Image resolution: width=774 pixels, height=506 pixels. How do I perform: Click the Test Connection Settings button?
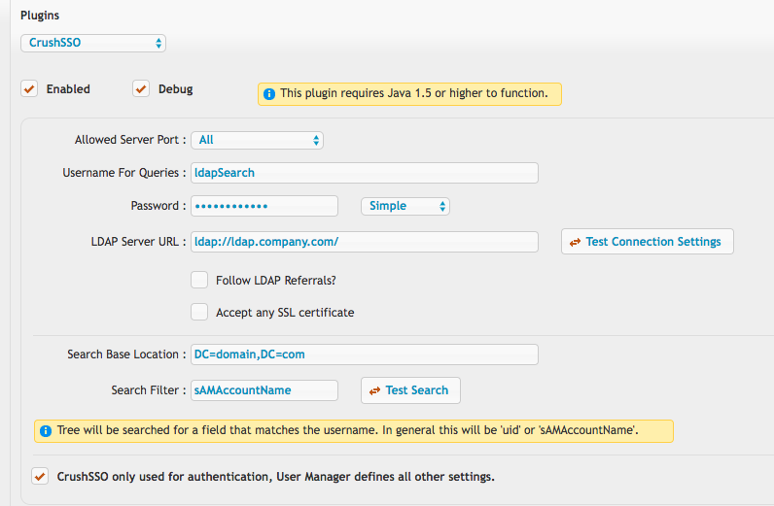[x=648, y=242]
